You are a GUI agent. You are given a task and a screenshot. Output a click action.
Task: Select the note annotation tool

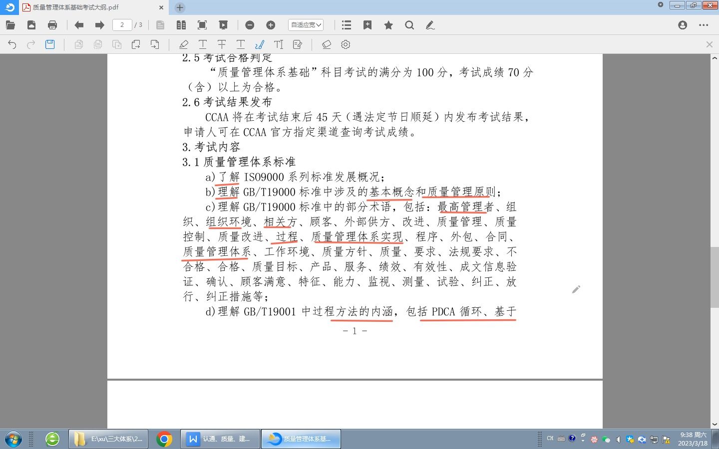pyautogui.click(x=298, y=44)
